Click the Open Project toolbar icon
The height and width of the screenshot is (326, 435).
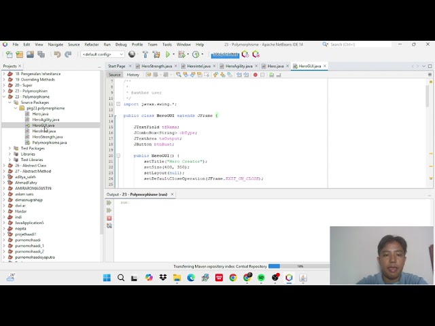(30, 54)
